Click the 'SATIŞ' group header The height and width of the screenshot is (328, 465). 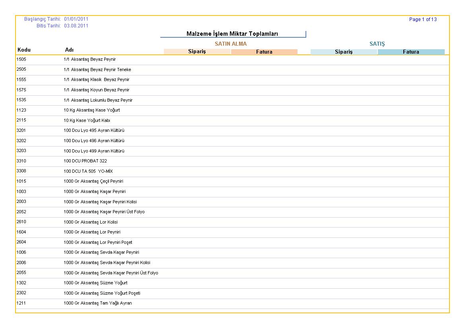(x=377, y=44)
